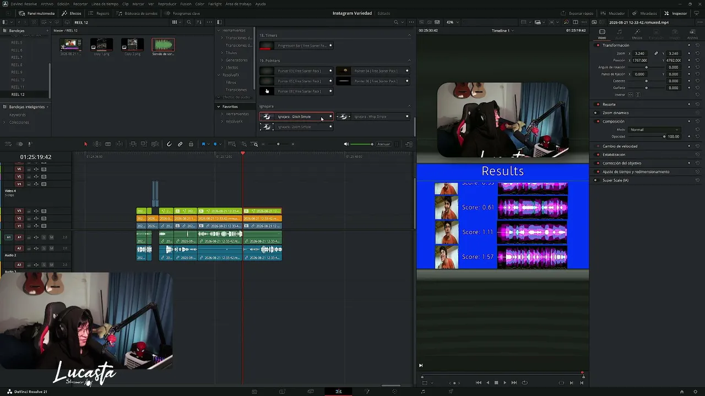Open the Línea de tiempo menu
The height and width of the screenshot is (396, 705).
pos(105,4)
